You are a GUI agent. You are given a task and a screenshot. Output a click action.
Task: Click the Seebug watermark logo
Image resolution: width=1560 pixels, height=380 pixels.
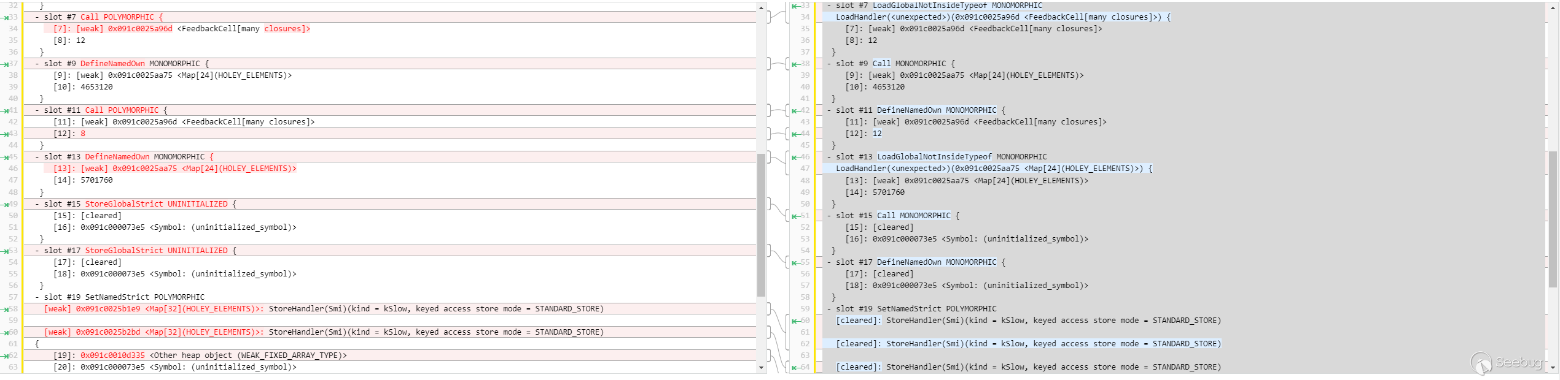(x=1506, y=363)
